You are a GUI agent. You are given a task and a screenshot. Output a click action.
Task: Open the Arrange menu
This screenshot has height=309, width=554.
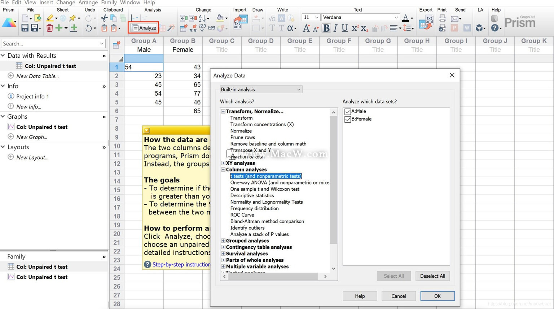[x=88, y=3]
